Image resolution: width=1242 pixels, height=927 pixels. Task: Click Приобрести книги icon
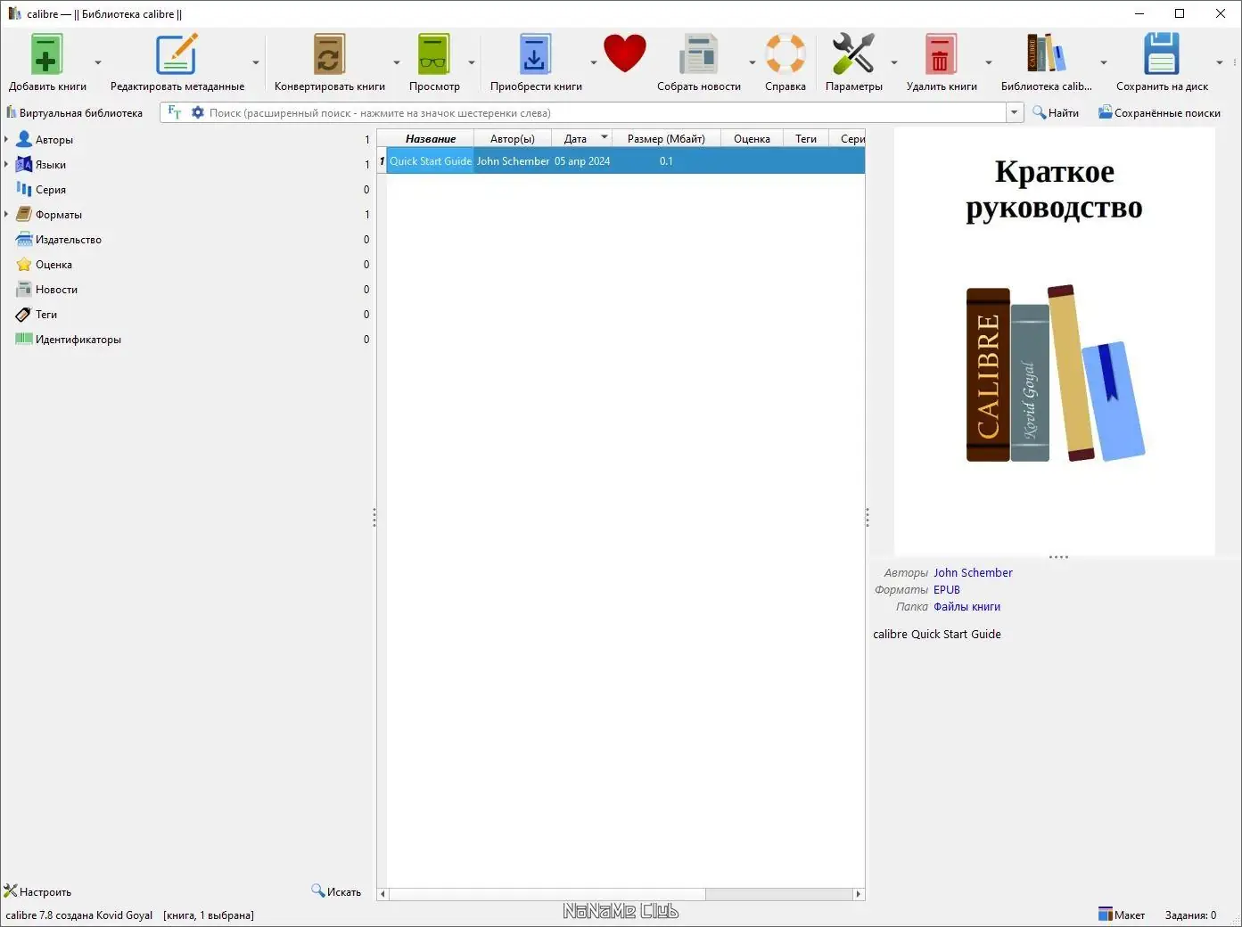(x=535, y=54)
